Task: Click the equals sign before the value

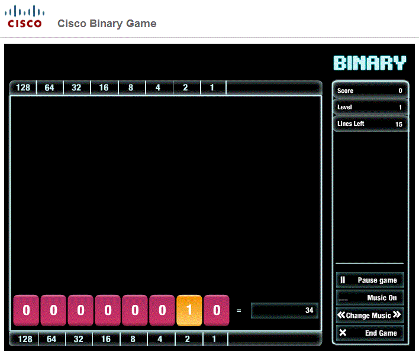Action: tap(239, 310)
